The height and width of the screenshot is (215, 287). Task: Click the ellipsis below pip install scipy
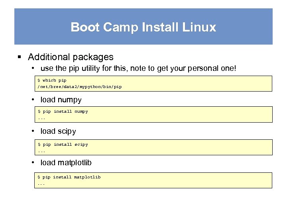coord(41,151)
